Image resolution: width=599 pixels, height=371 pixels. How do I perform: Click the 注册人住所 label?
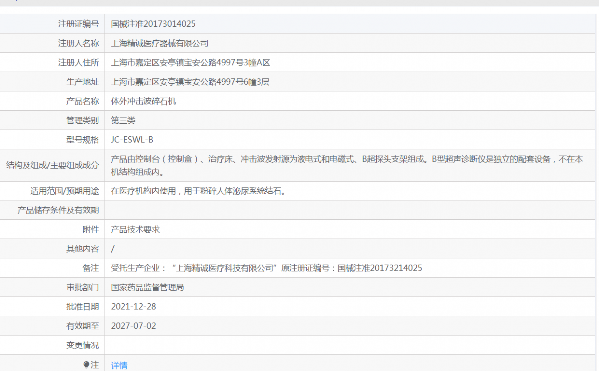pos(78,63)
